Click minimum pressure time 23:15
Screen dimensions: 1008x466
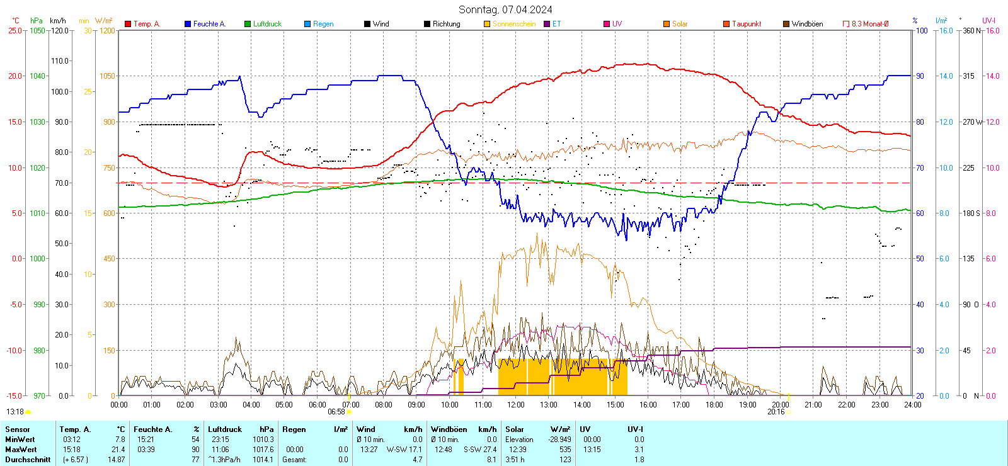coord(220,440)
